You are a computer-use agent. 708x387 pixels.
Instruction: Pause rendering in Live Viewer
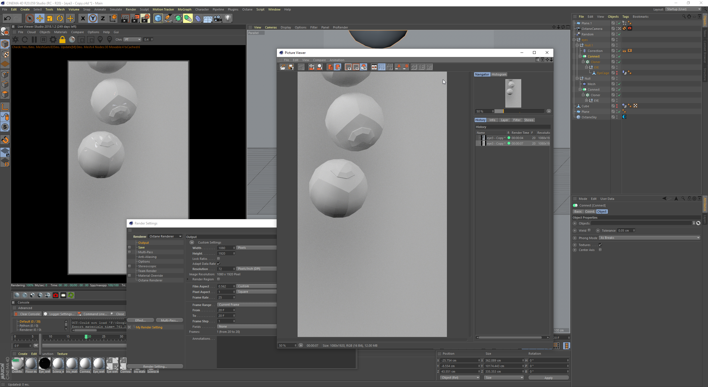[x=34, y=40]
